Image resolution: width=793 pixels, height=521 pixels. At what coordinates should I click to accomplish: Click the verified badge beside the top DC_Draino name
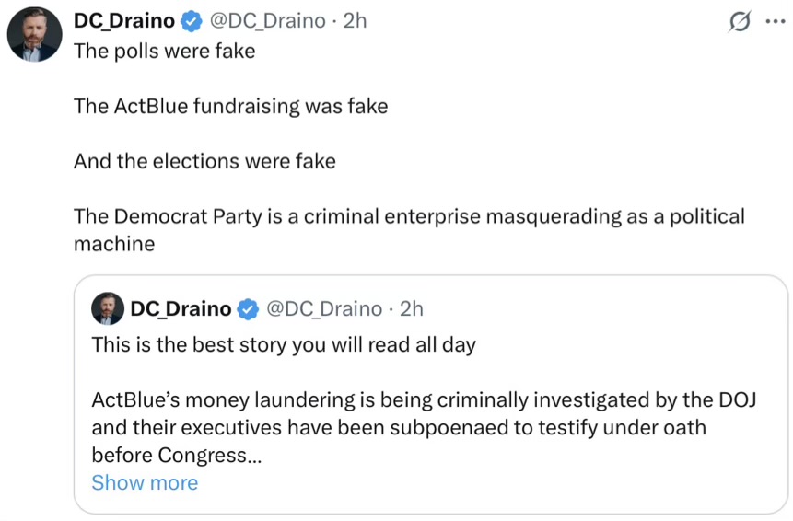192,21
